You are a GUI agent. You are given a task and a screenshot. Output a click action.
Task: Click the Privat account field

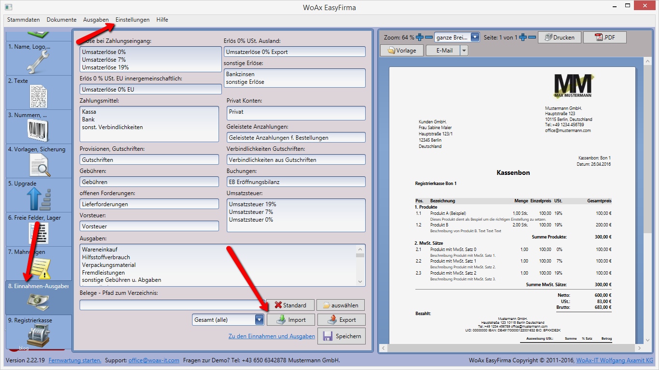click(296, 113)
